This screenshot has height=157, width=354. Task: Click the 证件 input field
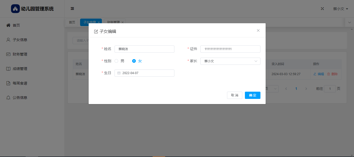pos(230,49)
